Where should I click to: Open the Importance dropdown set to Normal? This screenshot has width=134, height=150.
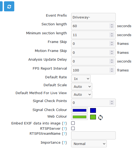click(x=89, y=144)
